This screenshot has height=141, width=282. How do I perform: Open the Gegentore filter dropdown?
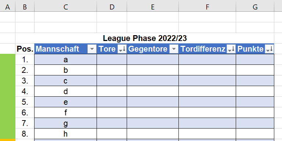click(x=174, y=49)
